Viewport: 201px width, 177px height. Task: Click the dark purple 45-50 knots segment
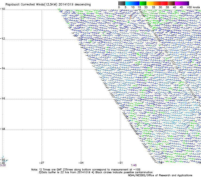pyautogui.click(x=185, y=3)
